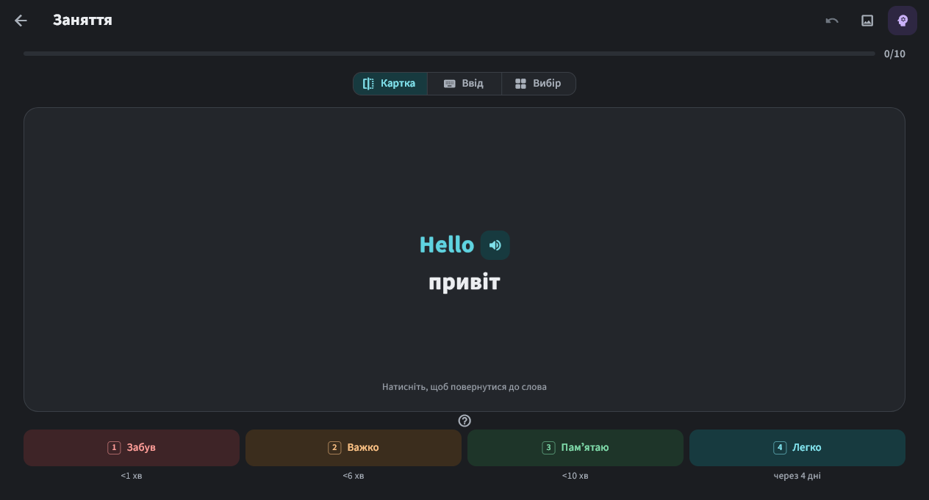The height and width of the screenshot is (500, 929).
Task: Toggle the image icon in header
Action: [867, 21]
